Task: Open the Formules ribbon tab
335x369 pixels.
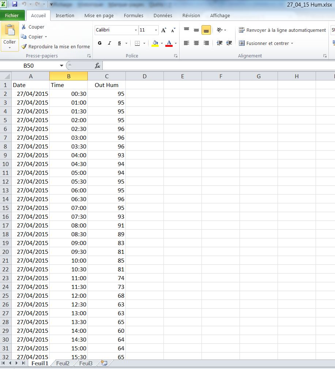Action: 133,15
